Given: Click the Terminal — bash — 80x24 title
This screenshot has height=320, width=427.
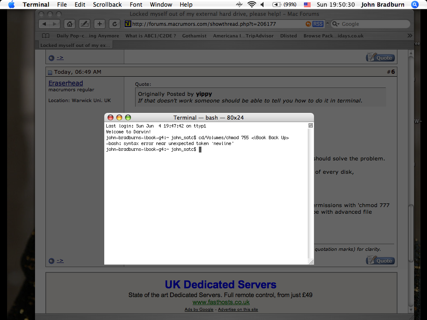Looking at the screenshot, I should (x=208, y=117).
